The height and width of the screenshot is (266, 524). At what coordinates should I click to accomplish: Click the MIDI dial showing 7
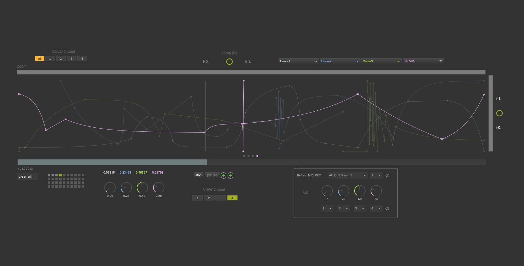[x=327, y=191]
